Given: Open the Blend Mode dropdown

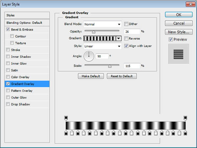Looking at the screenshot, I should pos(102,24).
